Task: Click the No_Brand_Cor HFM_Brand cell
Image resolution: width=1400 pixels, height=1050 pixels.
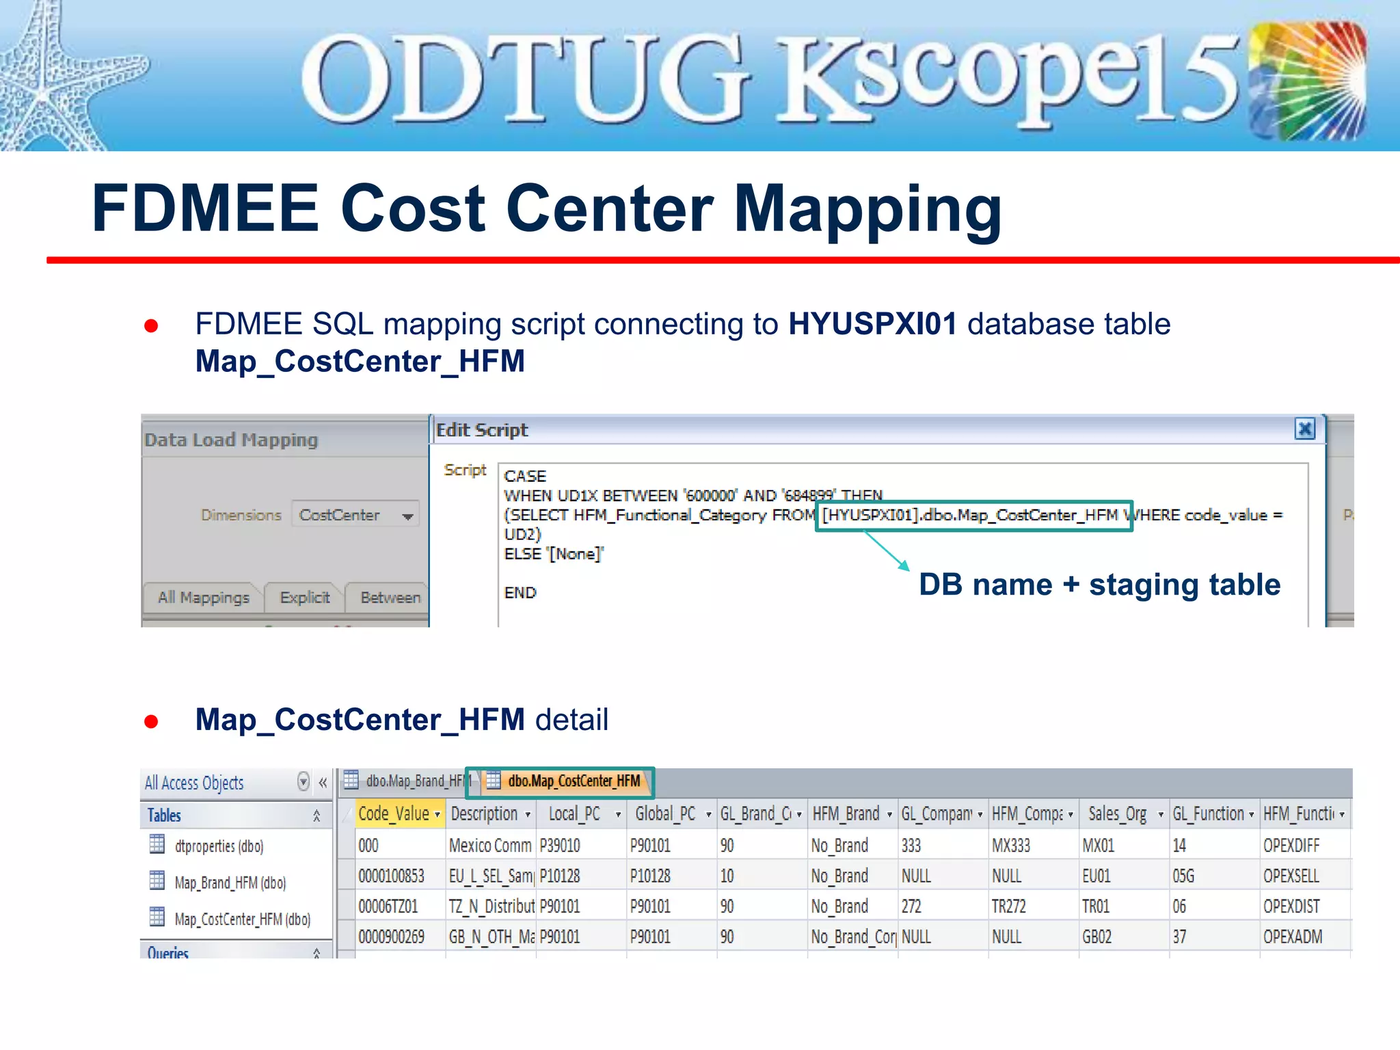Action: point(852,936)
